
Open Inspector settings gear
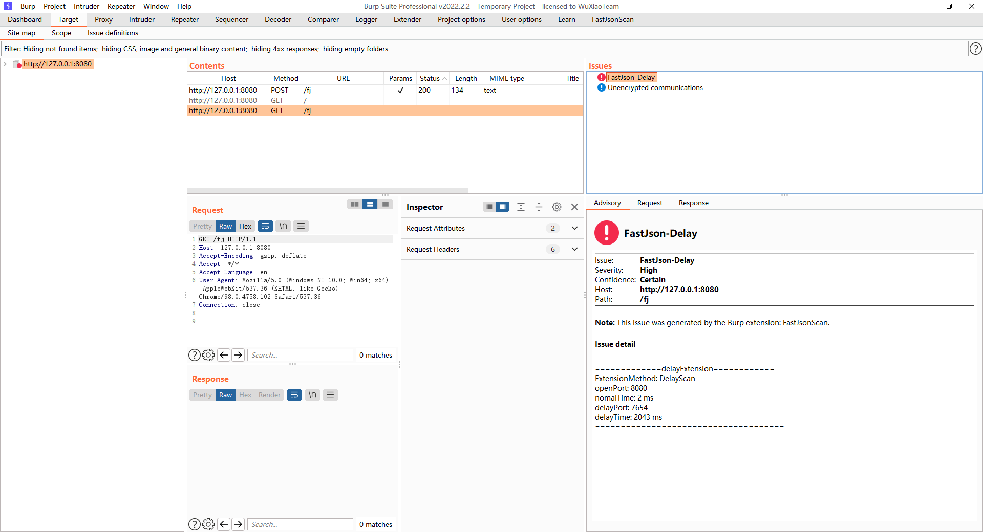557,207
